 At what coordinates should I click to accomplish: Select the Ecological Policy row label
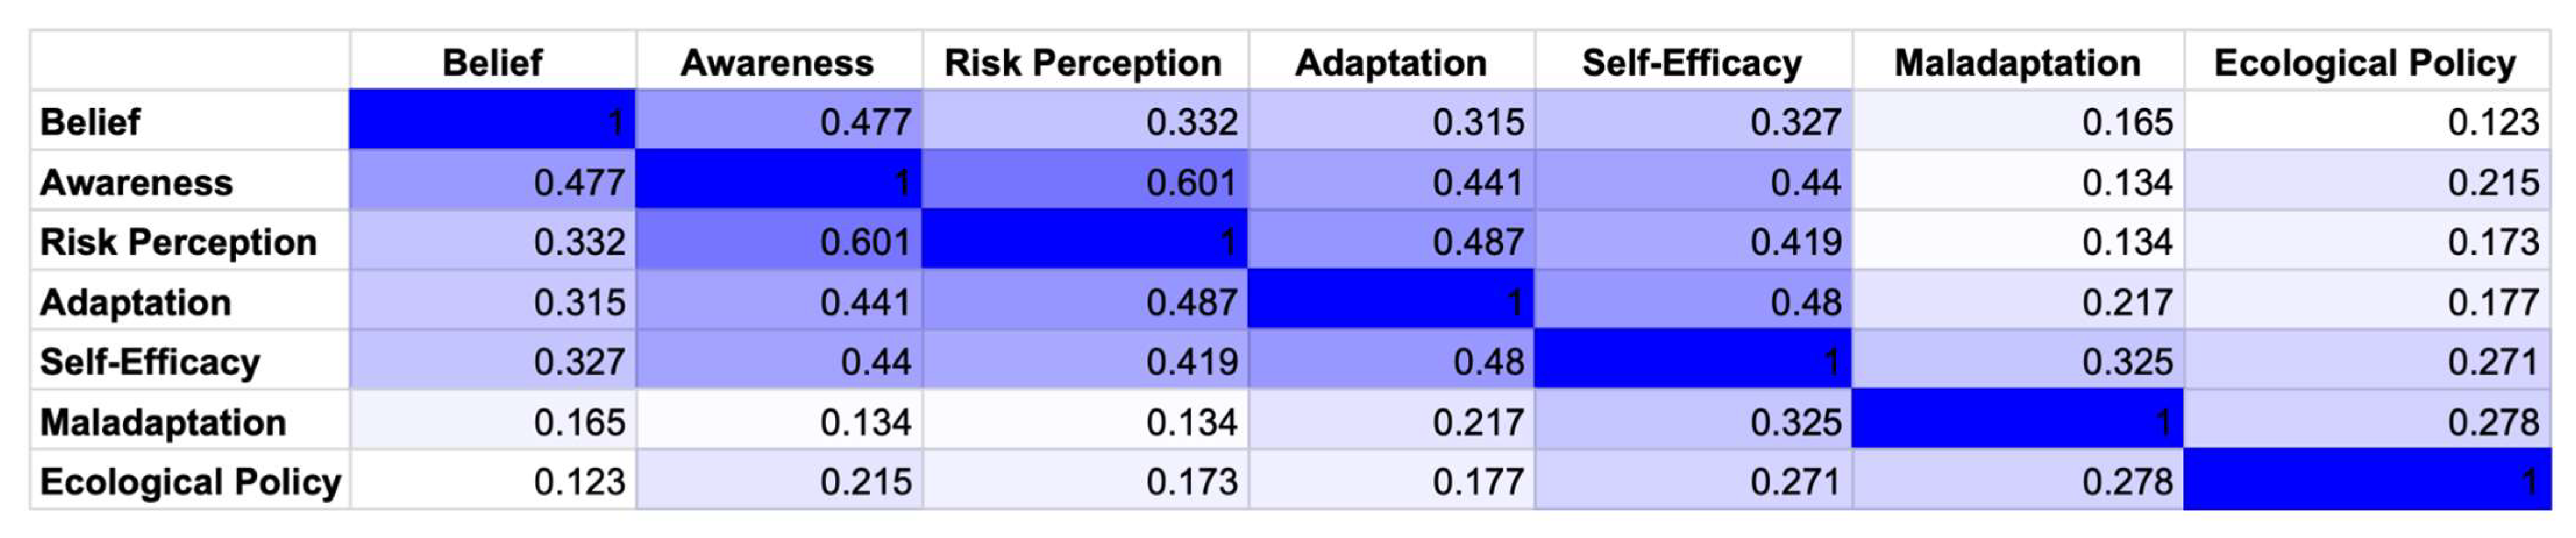coord(190,482)
